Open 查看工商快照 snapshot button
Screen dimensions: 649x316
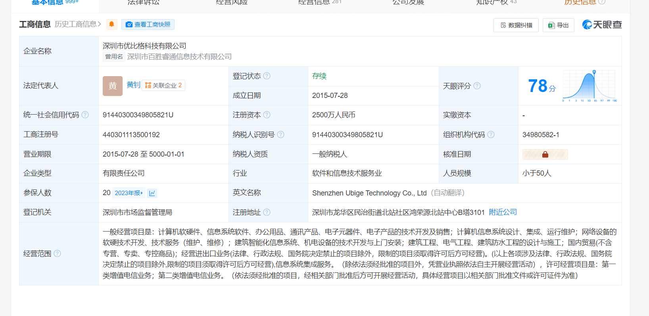[x=148, y=25]
